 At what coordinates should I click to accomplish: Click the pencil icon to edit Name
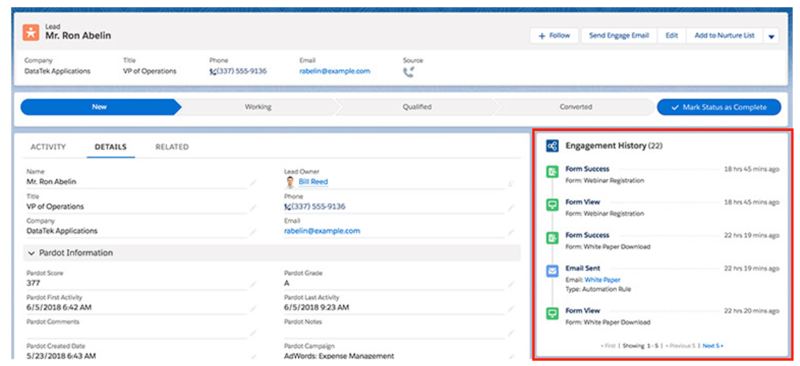[x=253, y=183]
